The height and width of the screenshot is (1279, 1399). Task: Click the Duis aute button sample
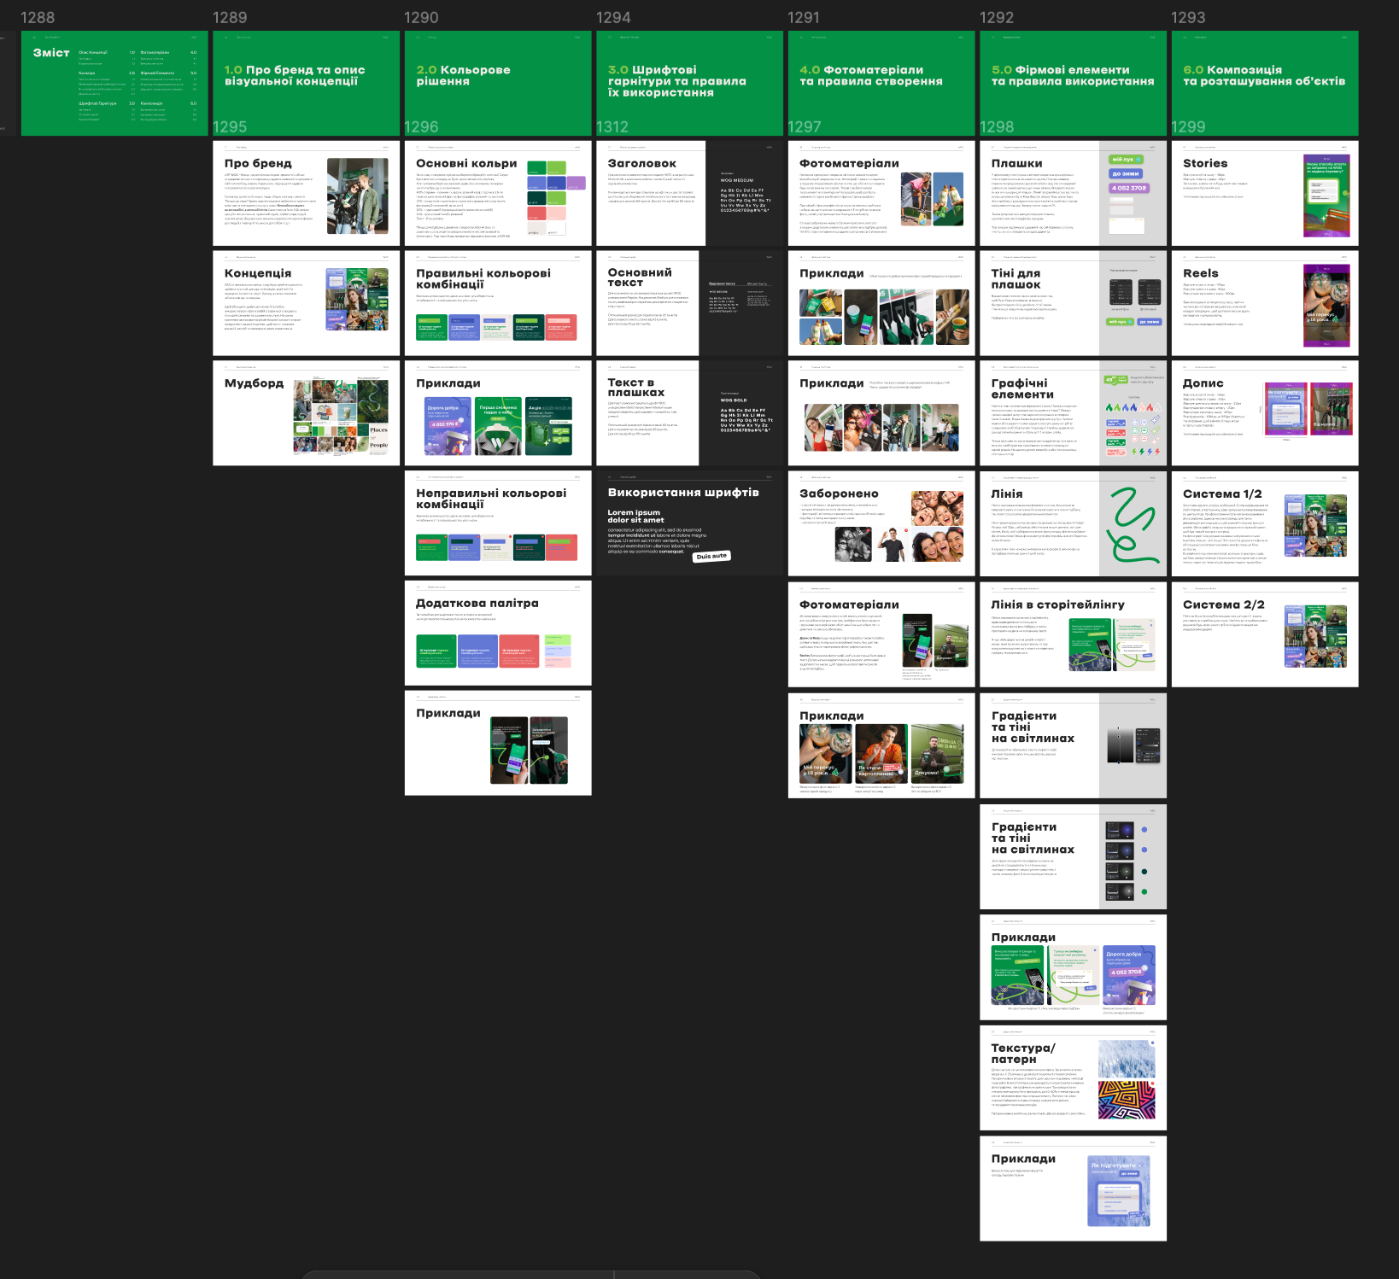(x=711, y=556)
